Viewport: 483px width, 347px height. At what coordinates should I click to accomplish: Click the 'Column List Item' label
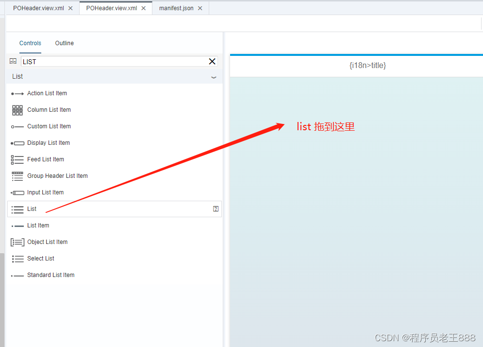coord(49,110)
